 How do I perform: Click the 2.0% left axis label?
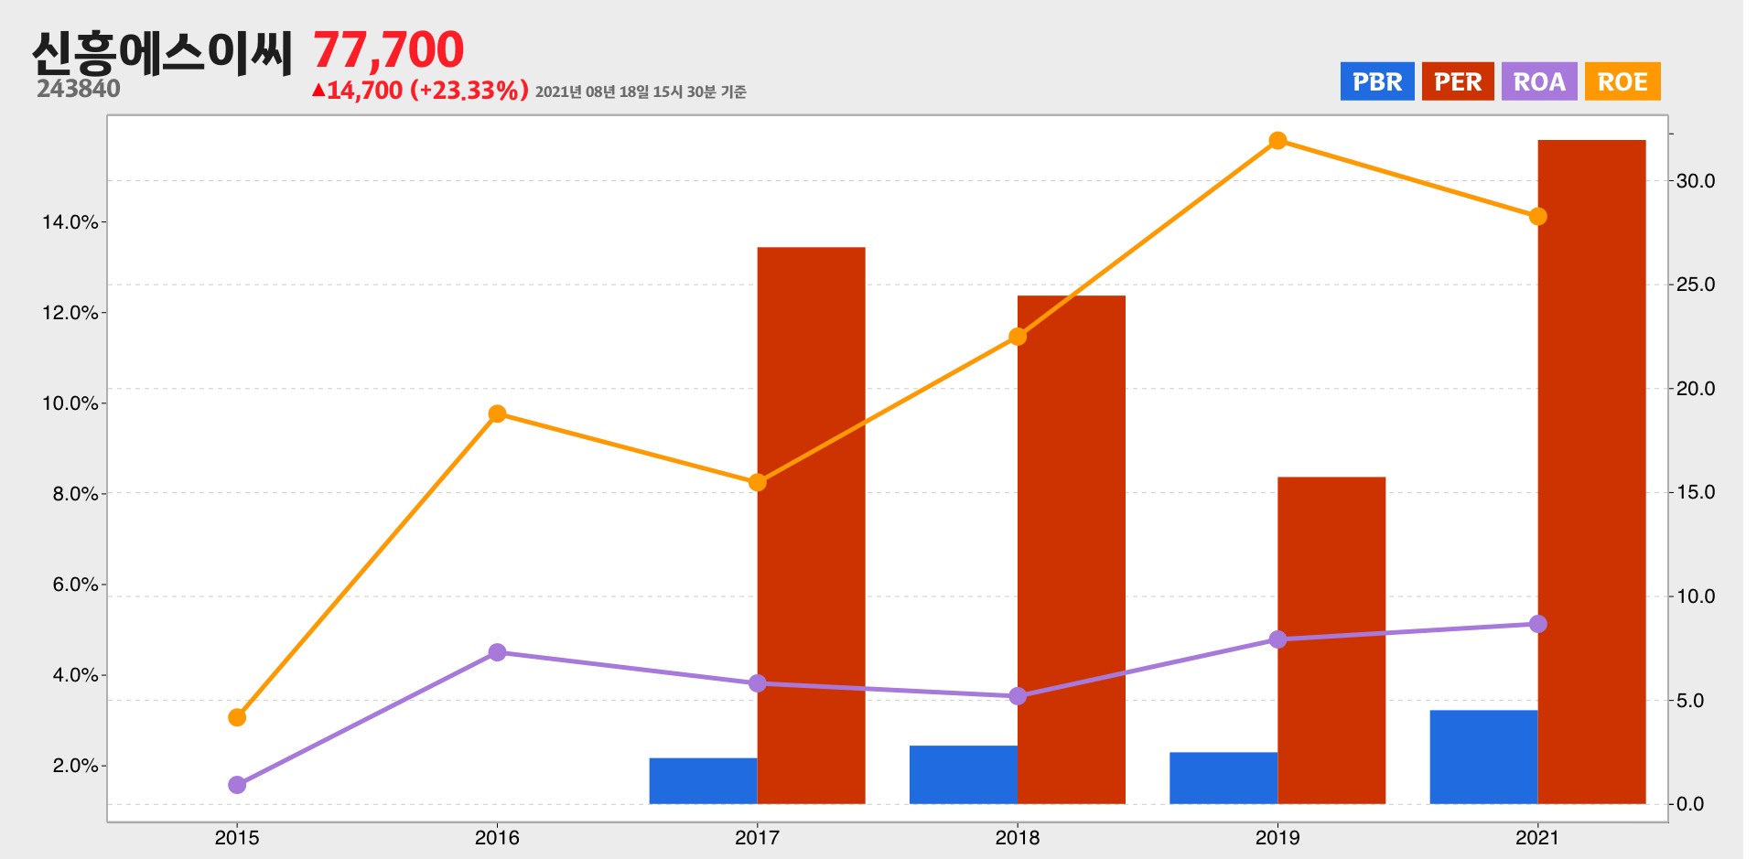(x=75, y=766)
